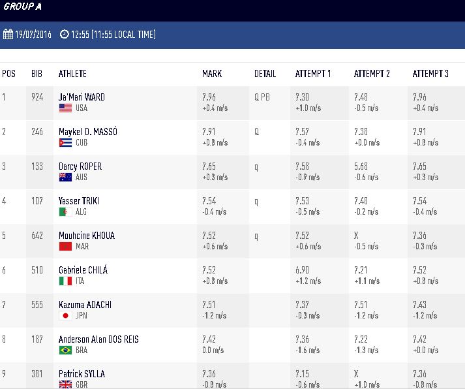This screenshot has width=465, height=389.
Task: Click the Great Britain flag under Patrick SYLLA
Action: (x=65, y=384)
